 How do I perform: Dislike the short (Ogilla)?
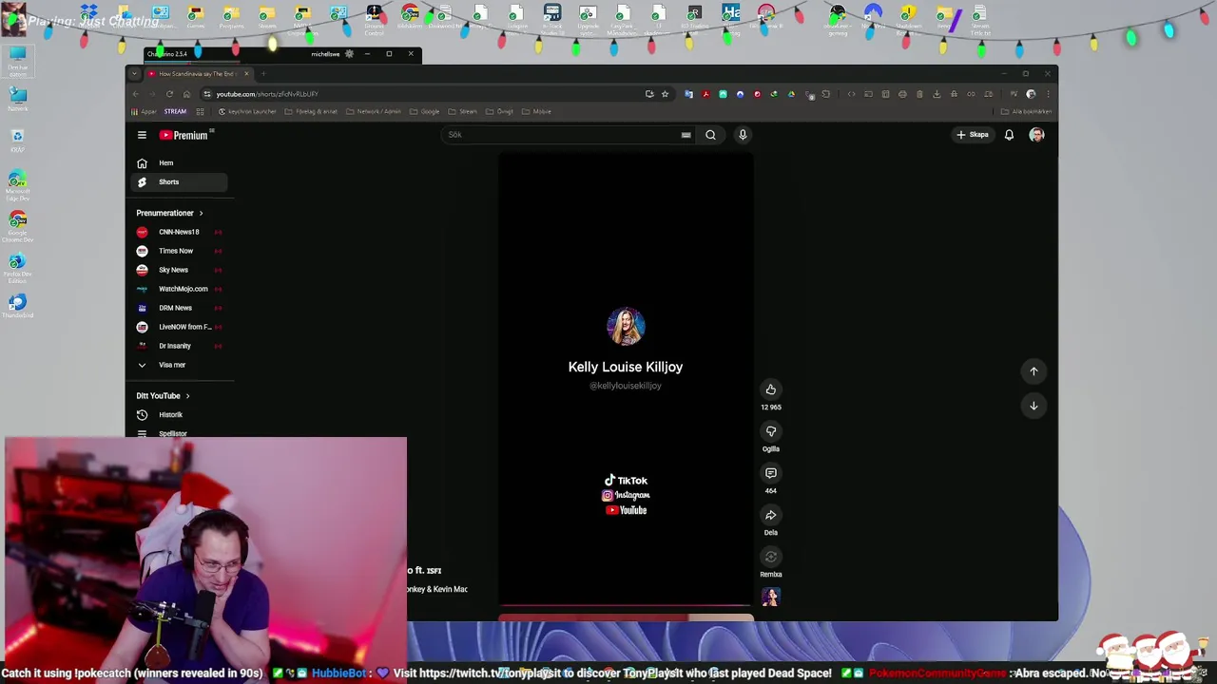771,431
